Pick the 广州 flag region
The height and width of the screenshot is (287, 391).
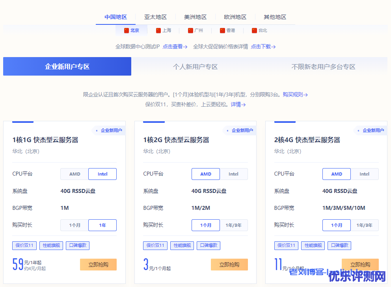195,30
